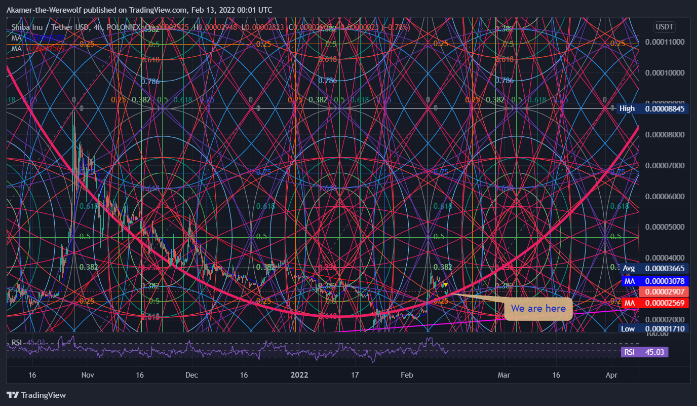Click the H0.00002948 high value in legend
The width and height of the screenshot is (697, 406).
click(215, 27)
